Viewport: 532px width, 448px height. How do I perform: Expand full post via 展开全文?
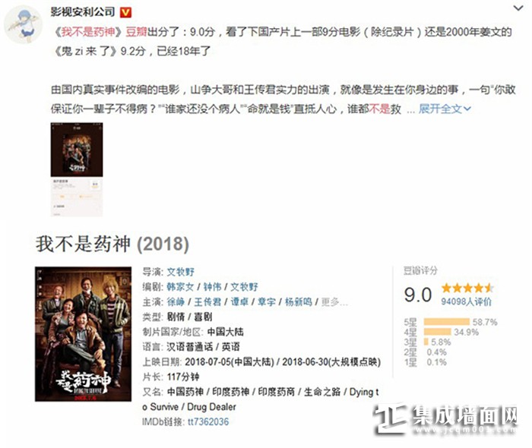[445, 109]
